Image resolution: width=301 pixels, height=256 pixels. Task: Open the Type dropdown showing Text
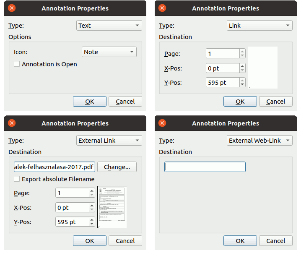point(109,26)
